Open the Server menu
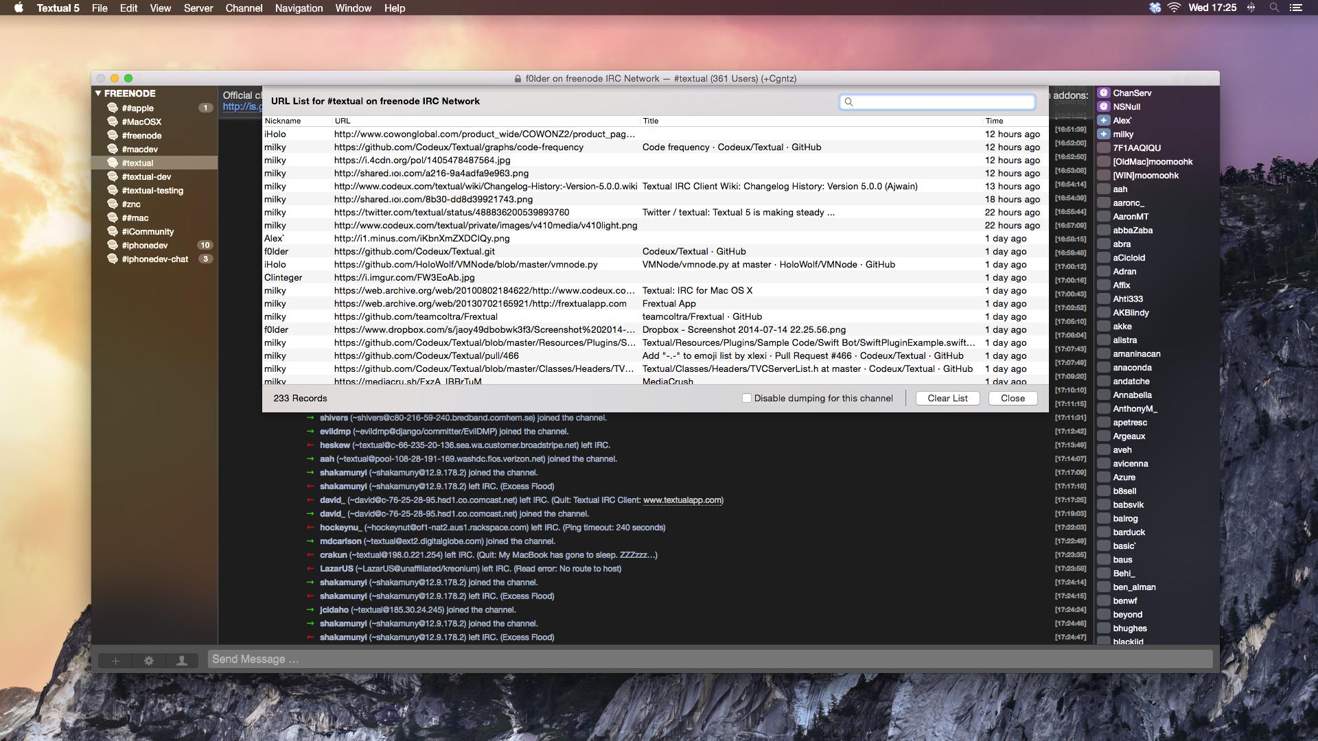 (x=198, y=8)
